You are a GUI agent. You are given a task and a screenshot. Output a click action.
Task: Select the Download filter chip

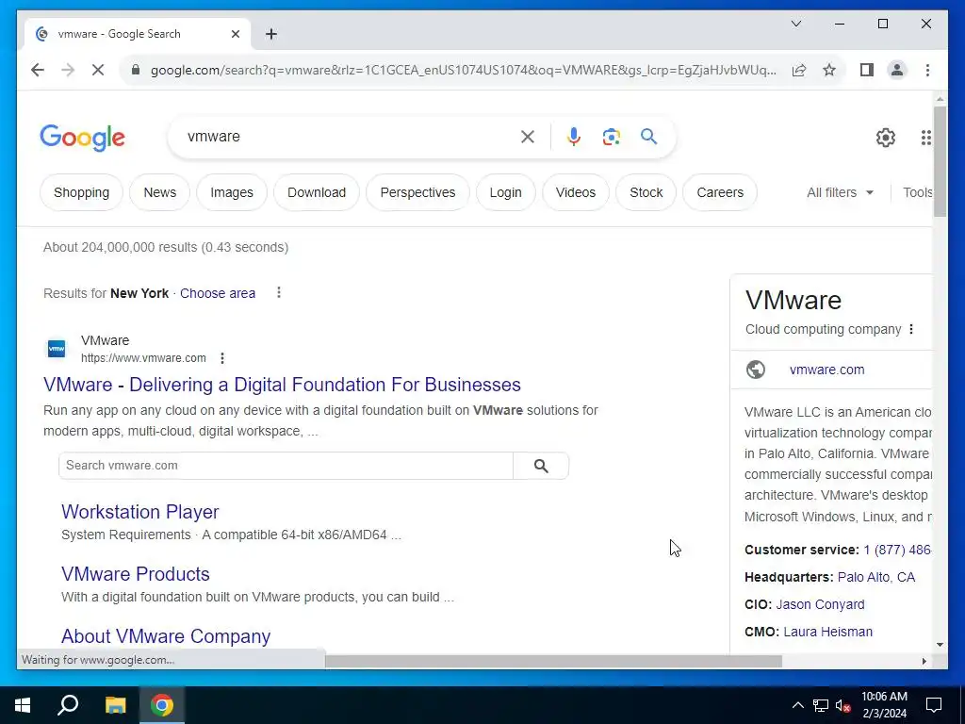317,192
